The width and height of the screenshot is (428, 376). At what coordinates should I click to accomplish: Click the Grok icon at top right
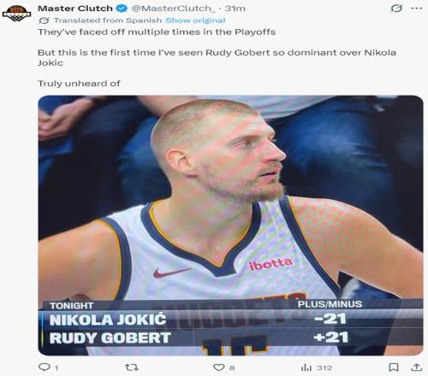(396, 9)
